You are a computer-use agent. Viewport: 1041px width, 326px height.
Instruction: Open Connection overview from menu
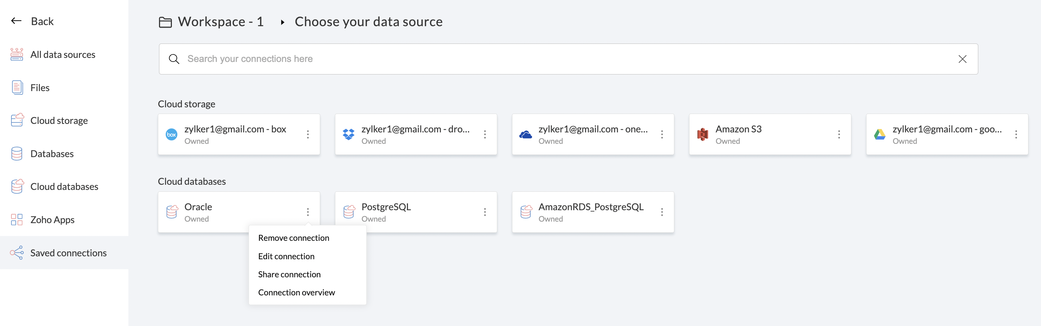pyautogui.click(x=296, y=292)
